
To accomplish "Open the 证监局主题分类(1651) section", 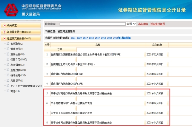I will coord(21,32).
